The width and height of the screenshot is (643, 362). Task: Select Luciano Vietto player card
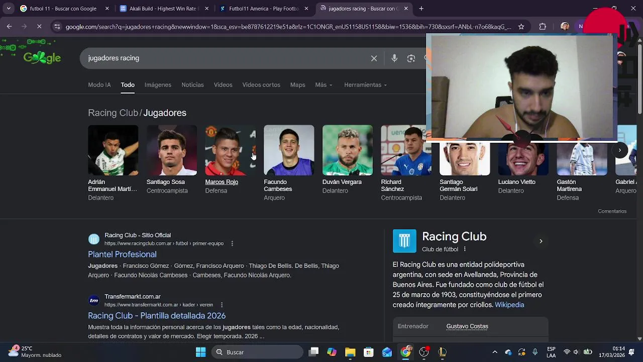pos(523,168)
